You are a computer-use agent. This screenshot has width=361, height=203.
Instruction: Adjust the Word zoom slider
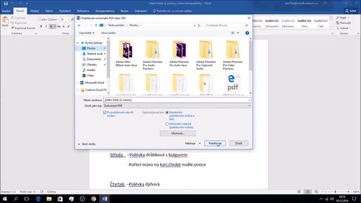[336, 192]
